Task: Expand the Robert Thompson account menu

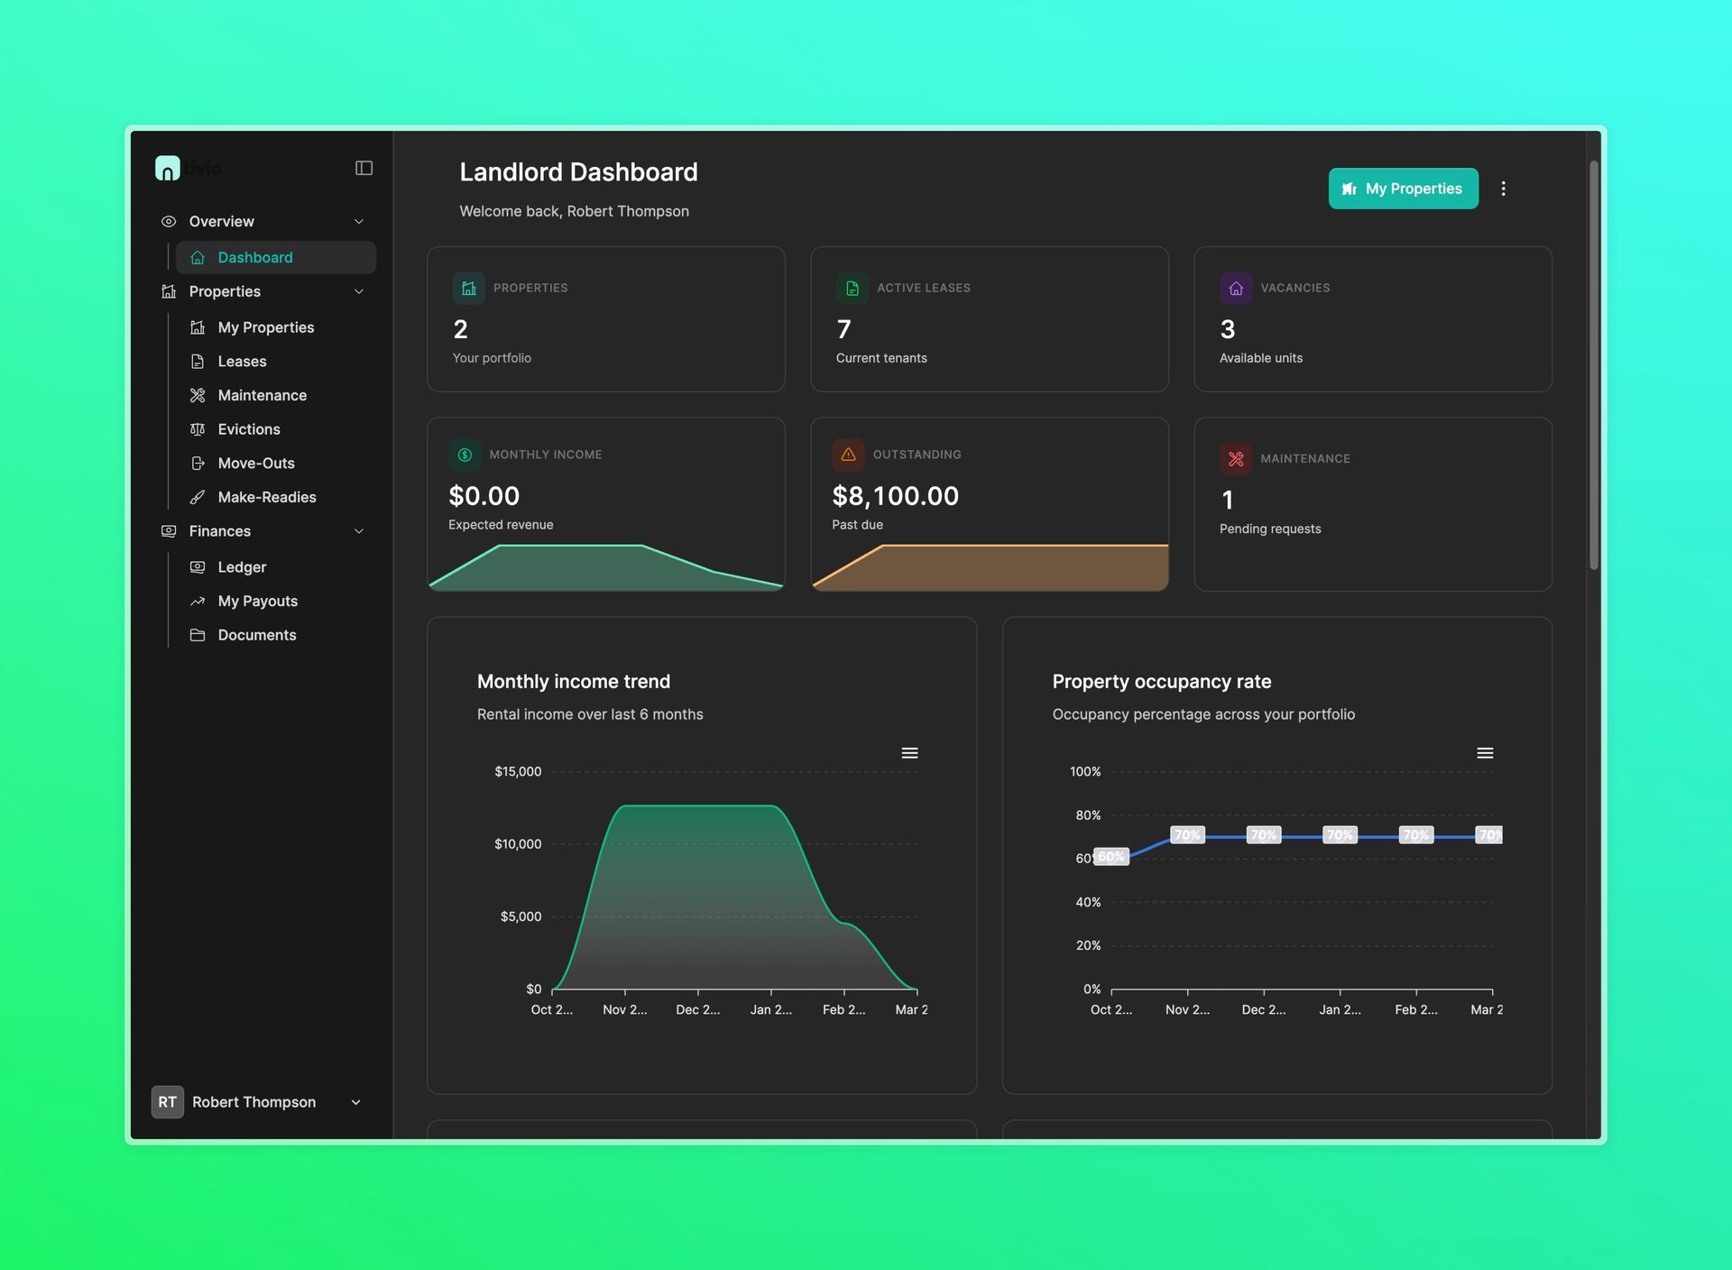Action: (355, 1101)
